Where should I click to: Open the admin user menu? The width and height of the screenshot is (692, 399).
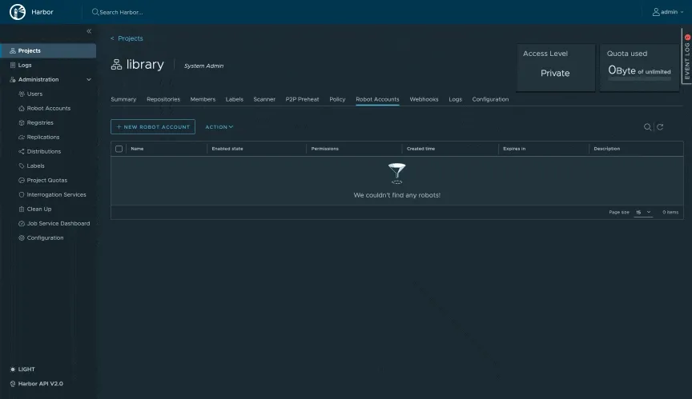pos(668,12)
